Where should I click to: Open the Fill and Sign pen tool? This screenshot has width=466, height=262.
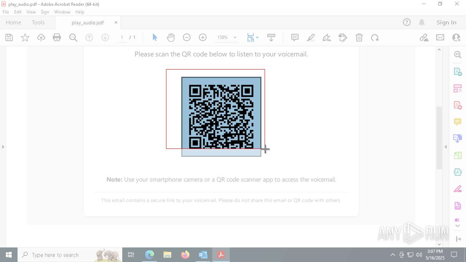point(327,37)
